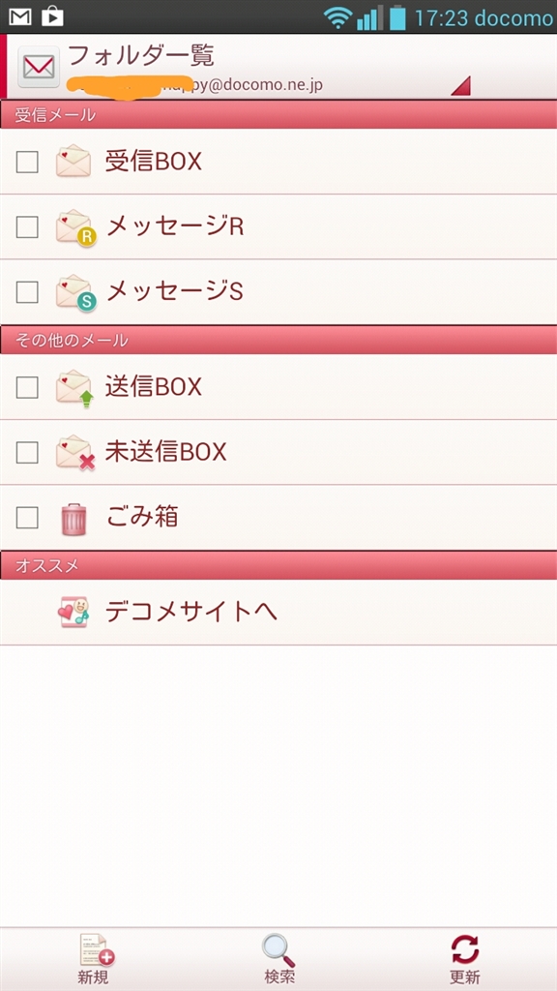Check the ごみ箱 checkbox

coord(27,518)
